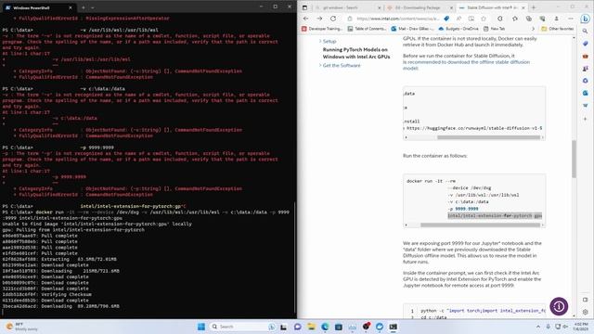
Task: Open new tab in Edge
Action: point(534,7)
